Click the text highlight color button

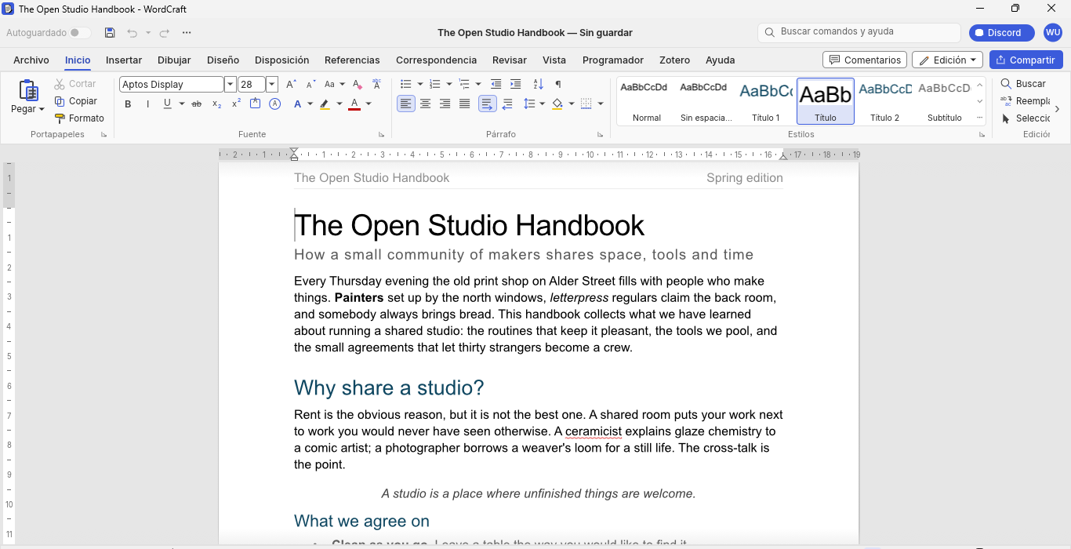pyautogui.click(x=325, y=104)
